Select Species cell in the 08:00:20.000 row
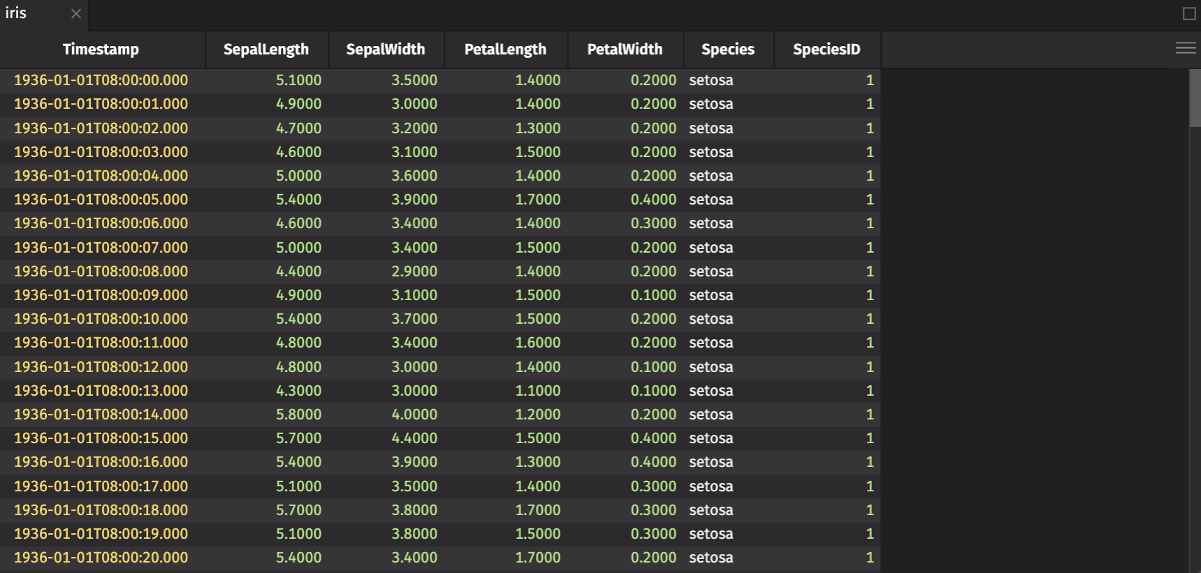This screenshot has height=573, width=1201. click(711, 558)
